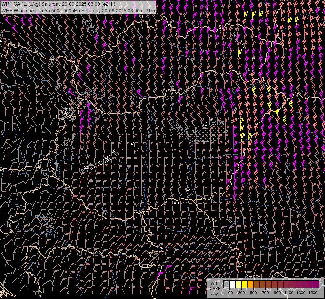Select the 500 legend value label
325x299 pixels.
pyautogui.click(x=253, y=293)
